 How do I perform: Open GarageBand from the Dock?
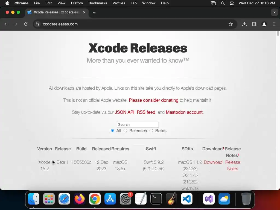coord(171,199)
